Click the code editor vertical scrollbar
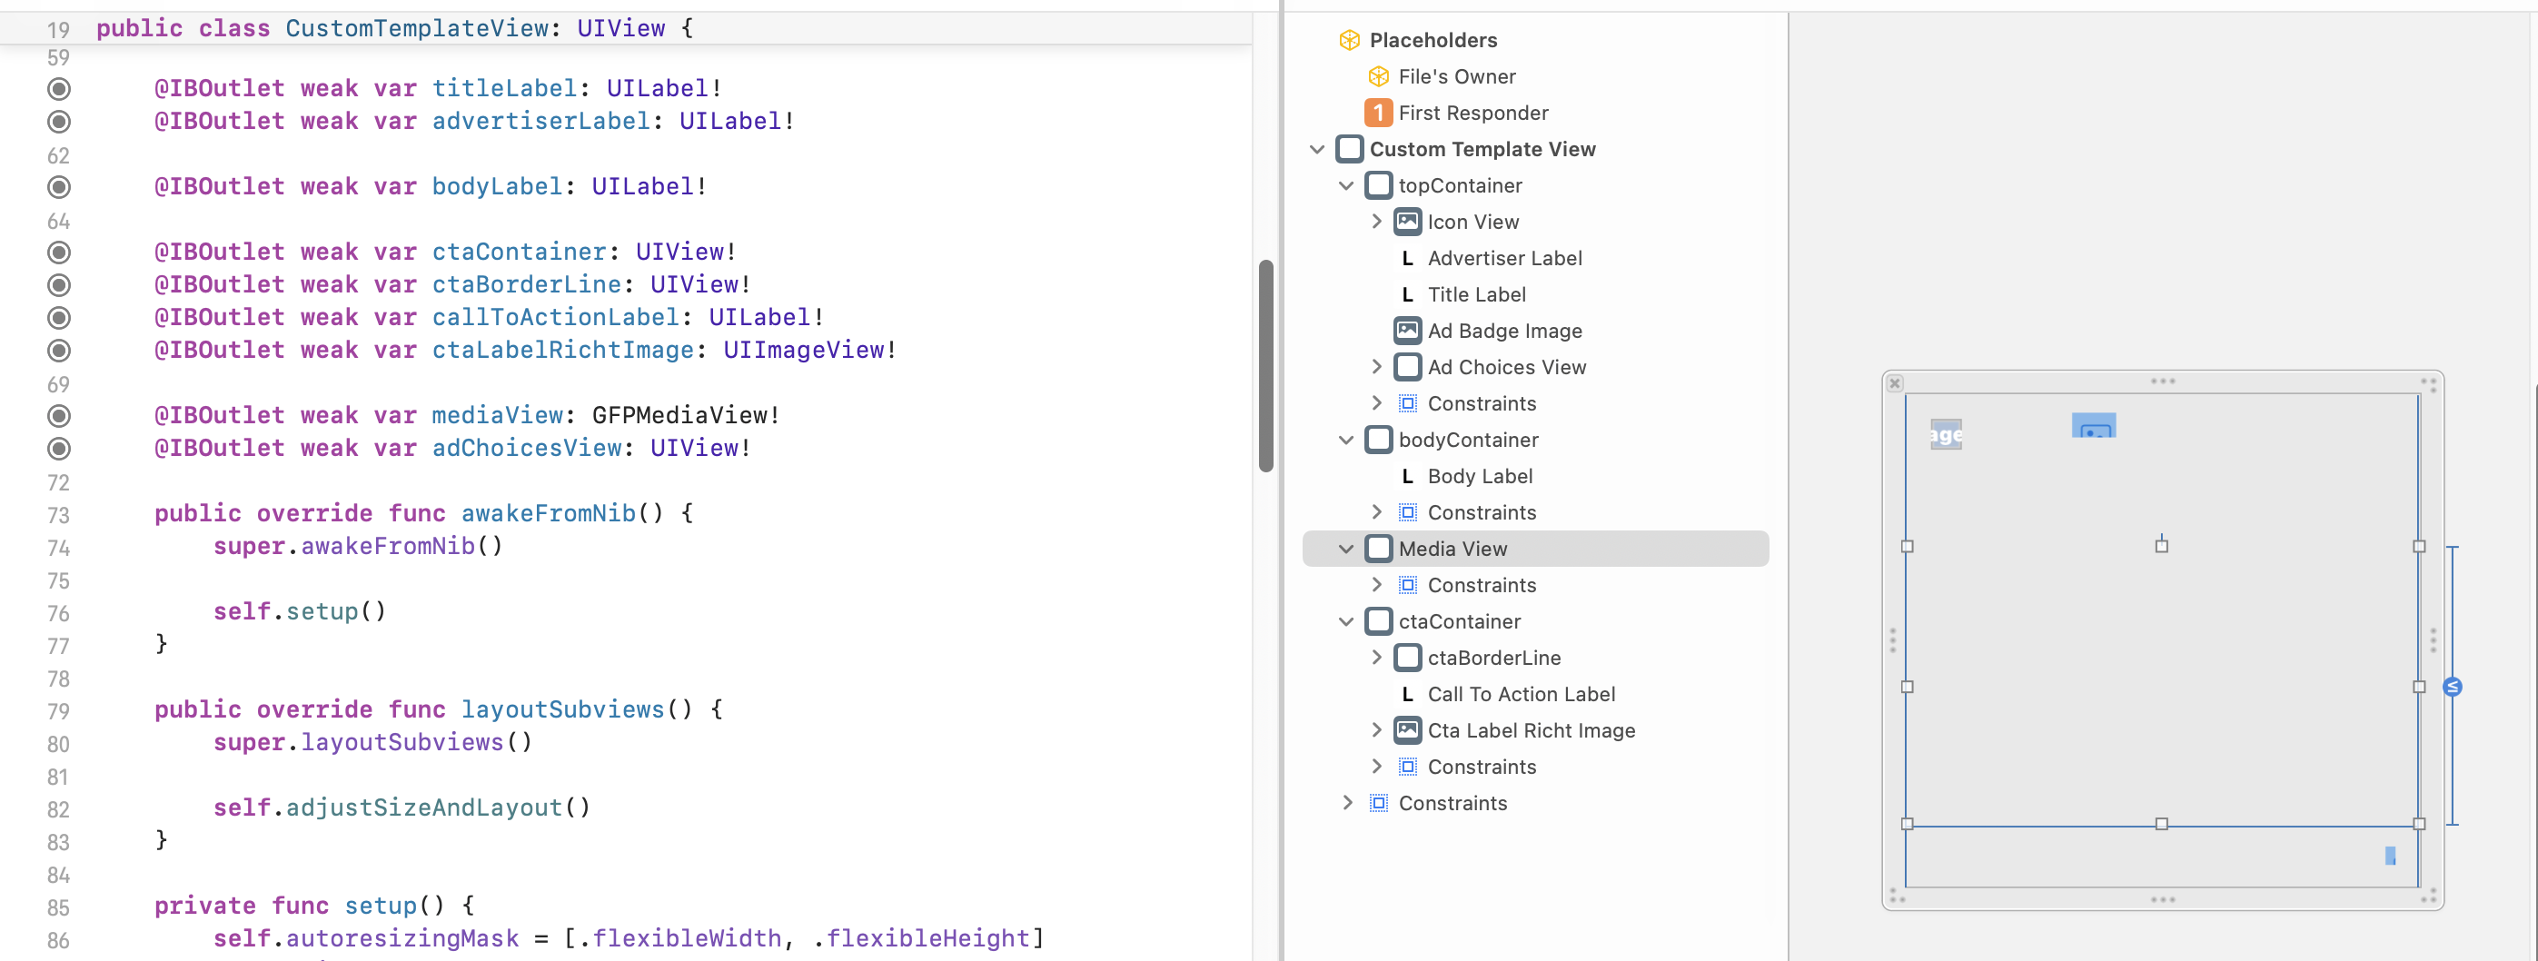 1266,364
